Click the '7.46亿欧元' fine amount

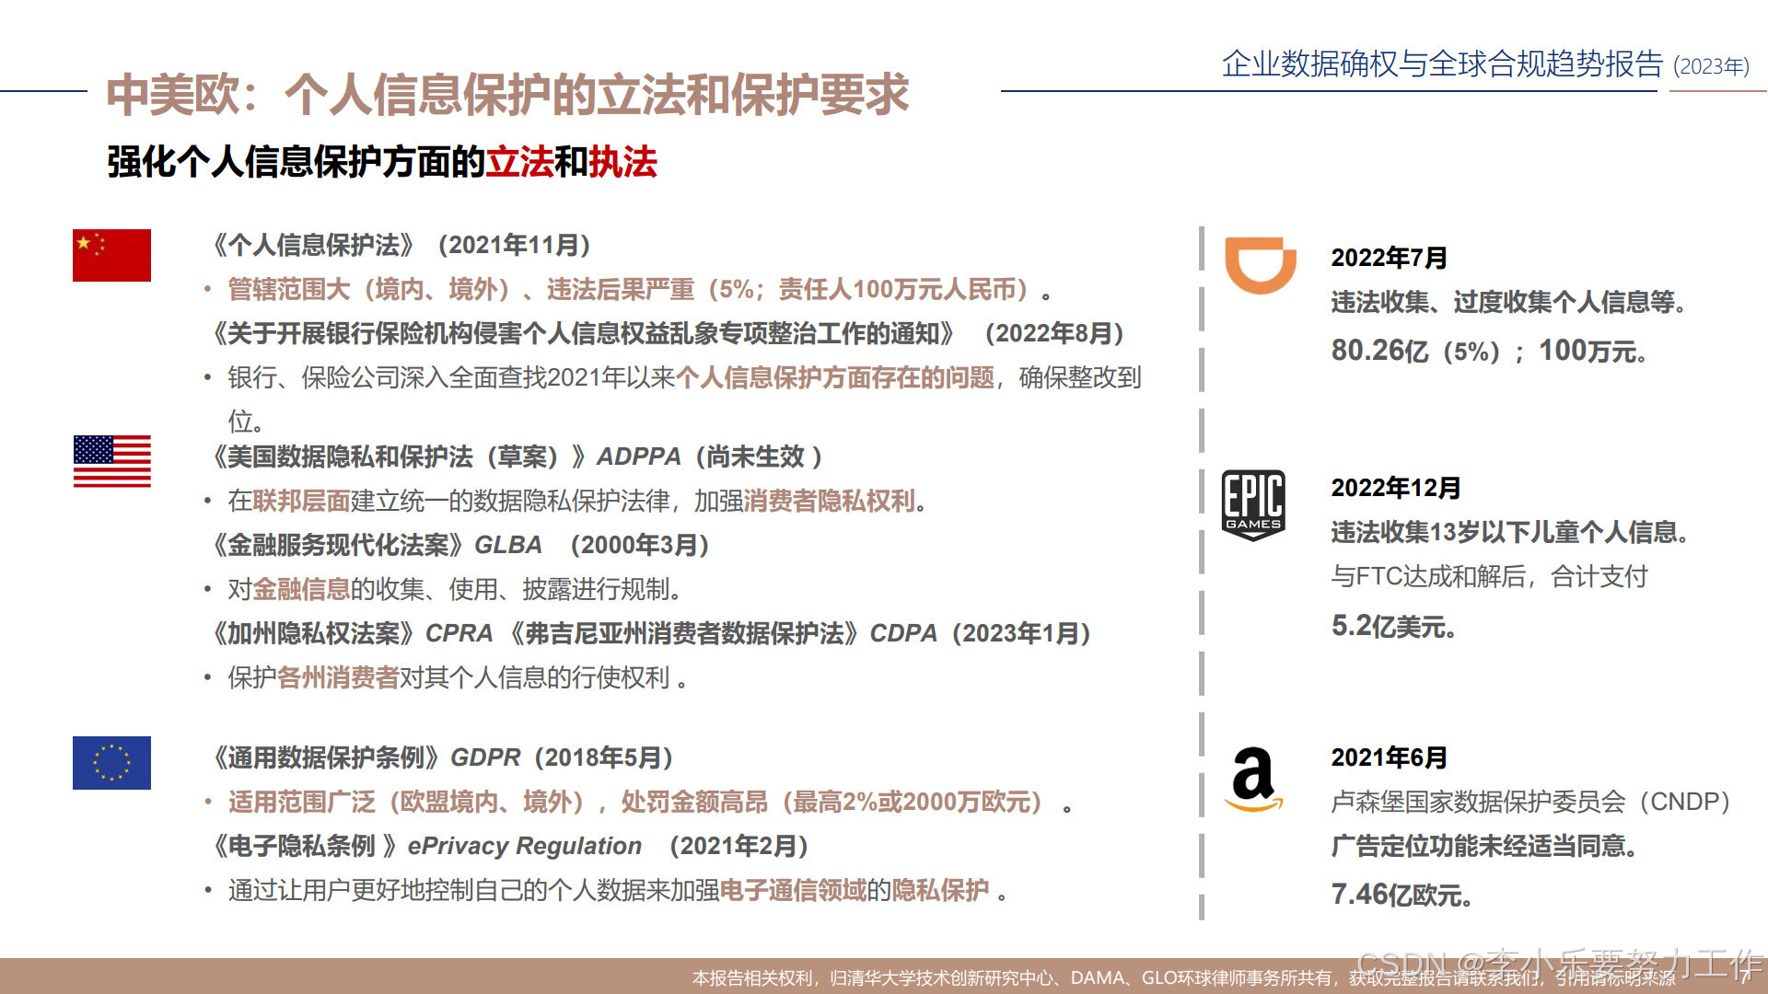tap(1401, 895)
